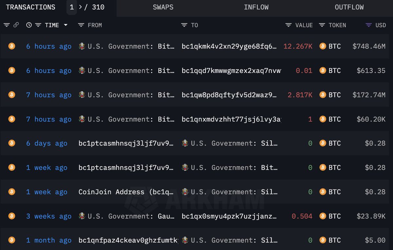The image size is (393, 250).
Task: Open '6 hours ago' link on 0.01 row
Action: tap(49, 71)
